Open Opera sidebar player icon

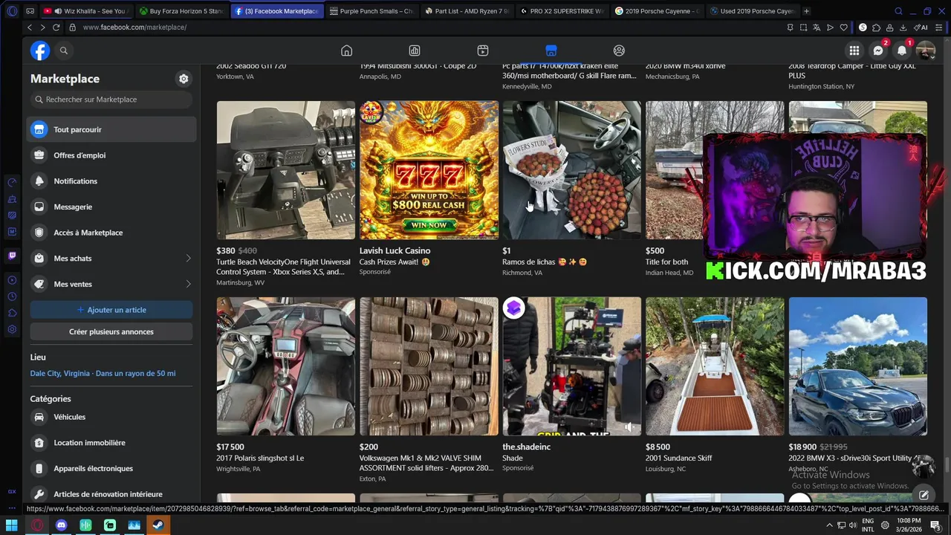pyautogui.click(x=12, y=280)
